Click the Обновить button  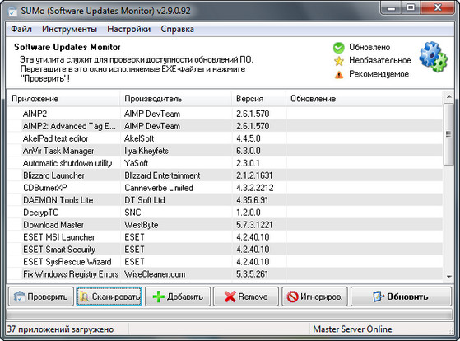click(401, 297)
